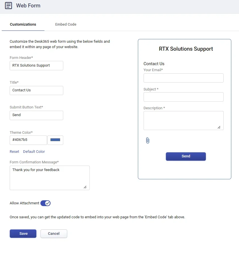The width and height of the screenshot is (239, 253).
Task: Click the 'Description *' preview label
Action: click(x=154, y=108)
